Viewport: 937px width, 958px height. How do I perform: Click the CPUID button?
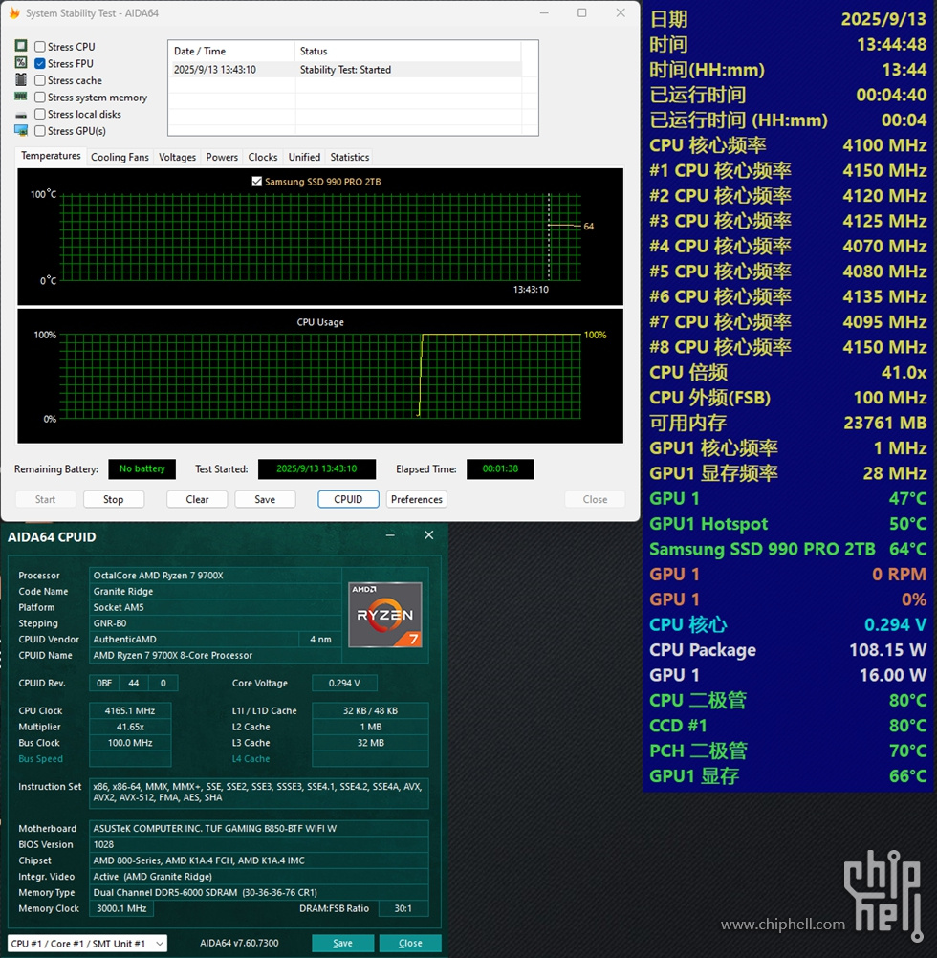pyautogui.click(x=348, y=499)
